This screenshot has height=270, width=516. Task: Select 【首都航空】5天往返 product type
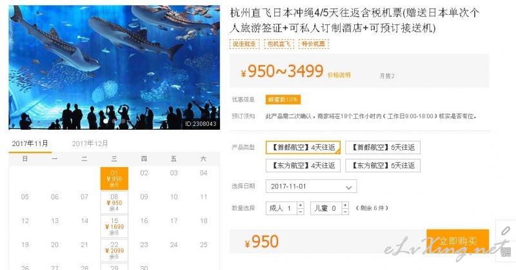382,147
